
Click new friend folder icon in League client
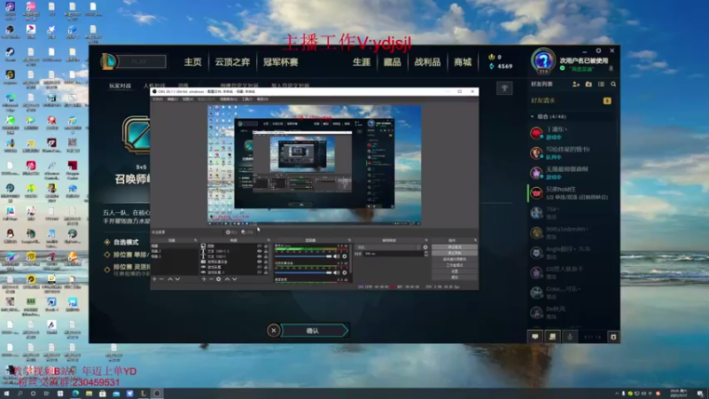click(x=588, y=84)
